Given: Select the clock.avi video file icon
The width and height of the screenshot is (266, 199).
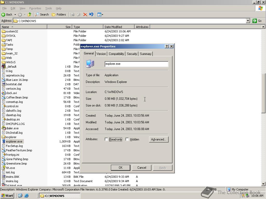Looking at the screenshot, I should (x=4, y=93).
